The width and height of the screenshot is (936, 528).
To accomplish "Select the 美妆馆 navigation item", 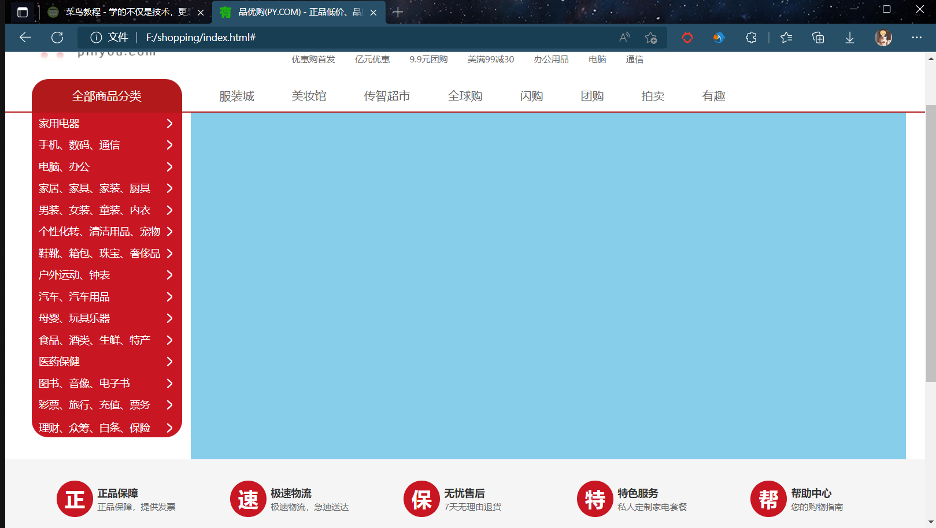I will (309, 96).
